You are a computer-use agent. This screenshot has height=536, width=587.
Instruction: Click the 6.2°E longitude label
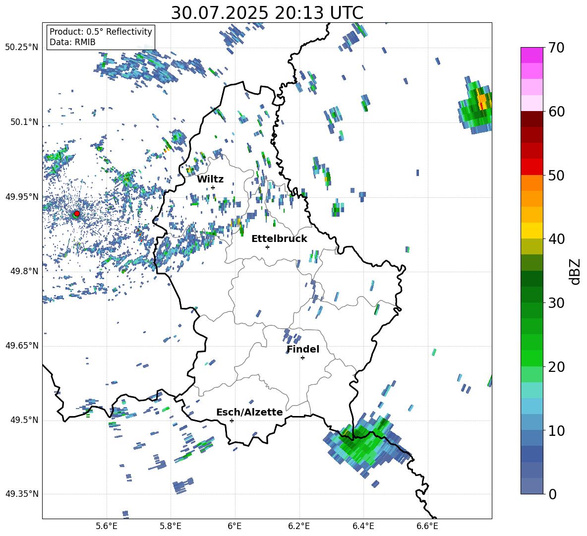(x=299, y=526)
